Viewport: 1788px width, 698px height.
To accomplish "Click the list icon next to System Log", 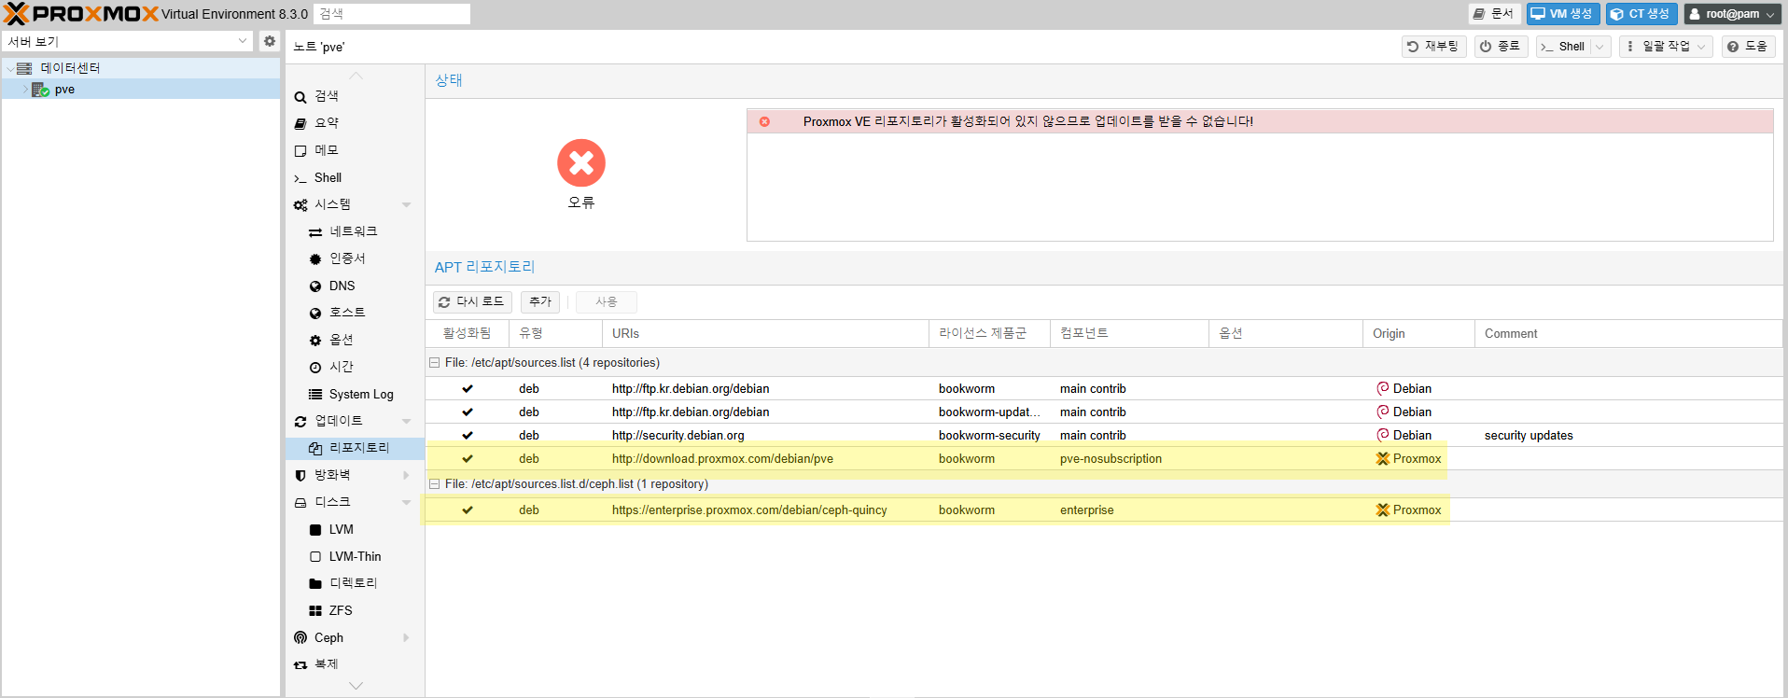I will click(x=315, y=395).
